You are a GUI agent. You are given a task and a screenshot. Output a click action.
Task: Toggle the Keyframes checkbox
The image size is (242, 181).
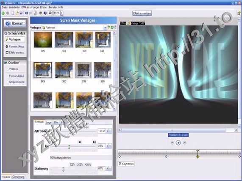120,164
